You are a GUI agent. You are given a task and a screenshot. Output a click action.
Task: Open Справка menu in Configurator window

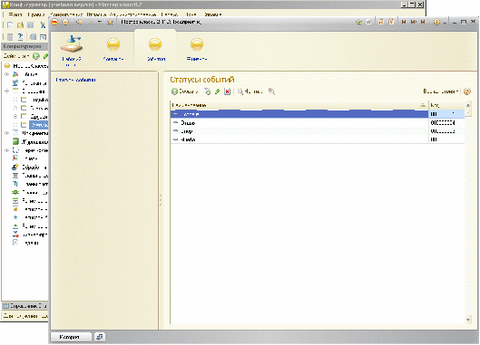[x=212, y=14]
